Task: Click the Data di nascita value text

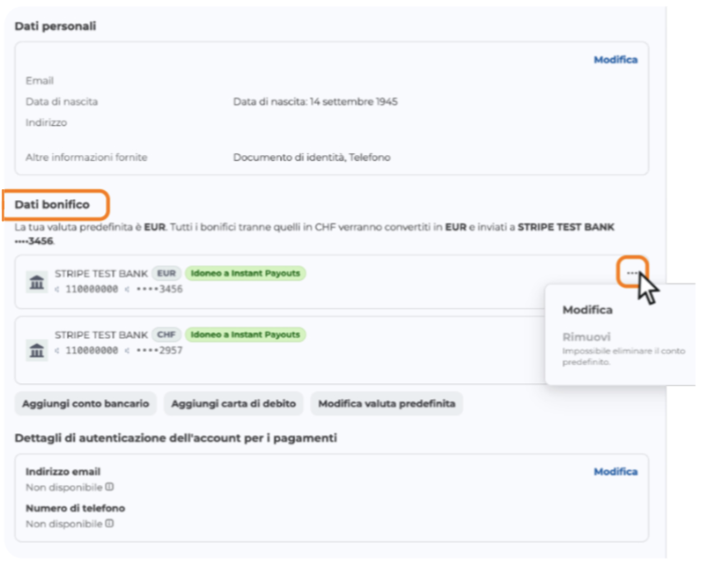Action: pyautogui.click(x=315, y=102)
